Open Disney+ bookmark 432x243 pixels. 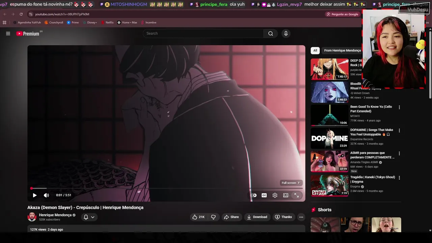[x=89, y=23]
